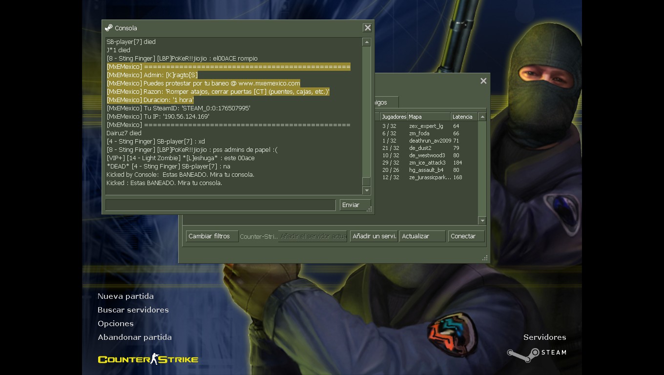Click the 'el00ACE rompio' chat line
664x375 pixels.
182,59
